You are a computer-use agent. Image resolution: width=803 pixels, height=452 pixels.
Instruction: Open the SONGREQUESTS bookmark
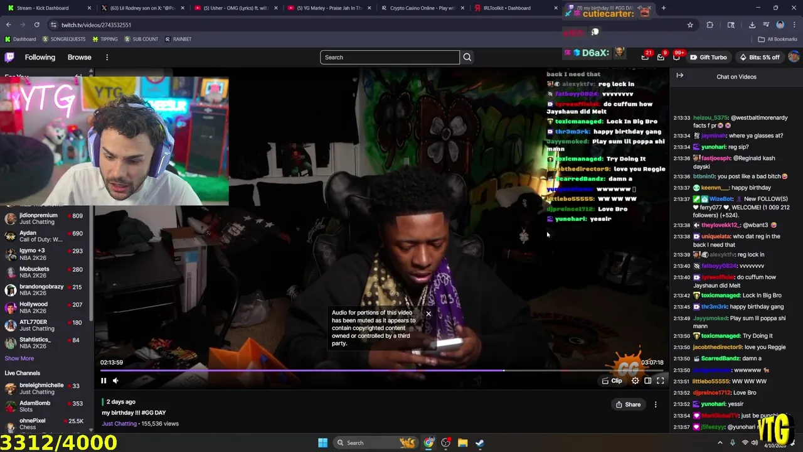(x=63, y=39)
